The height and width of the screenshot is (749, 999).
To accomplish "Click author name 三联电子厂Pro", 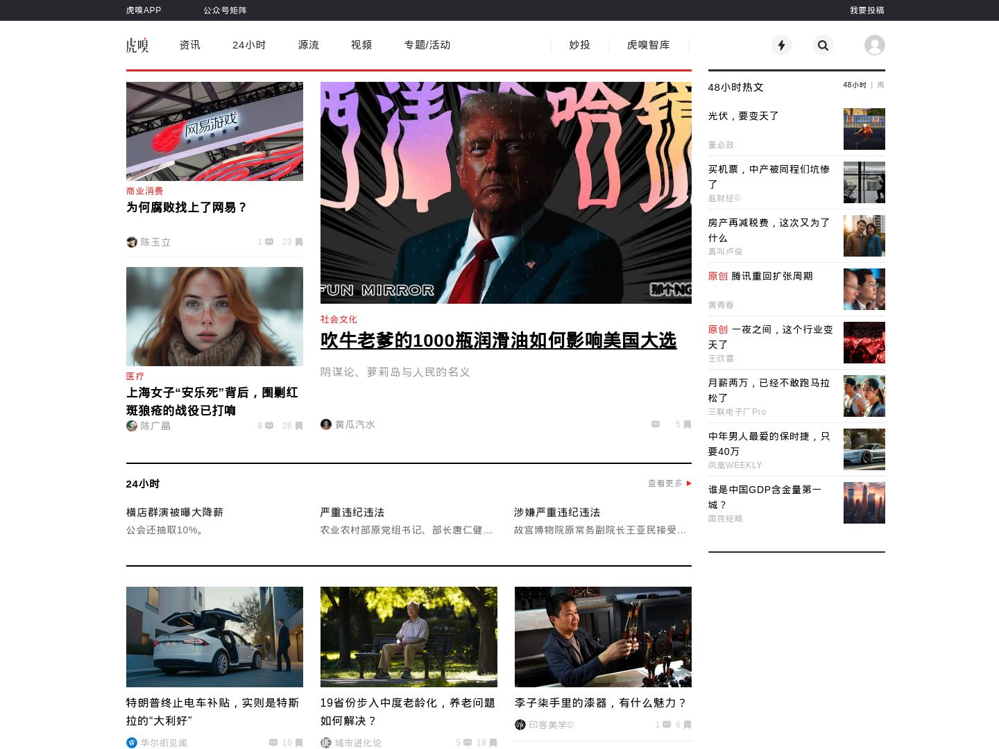I will (x=737, y=412).
